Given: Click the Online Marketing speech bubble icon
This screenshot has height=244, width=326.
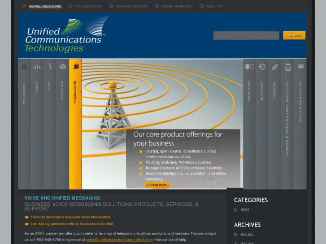Looking at the screenshot, I should [x=301, y=66].
